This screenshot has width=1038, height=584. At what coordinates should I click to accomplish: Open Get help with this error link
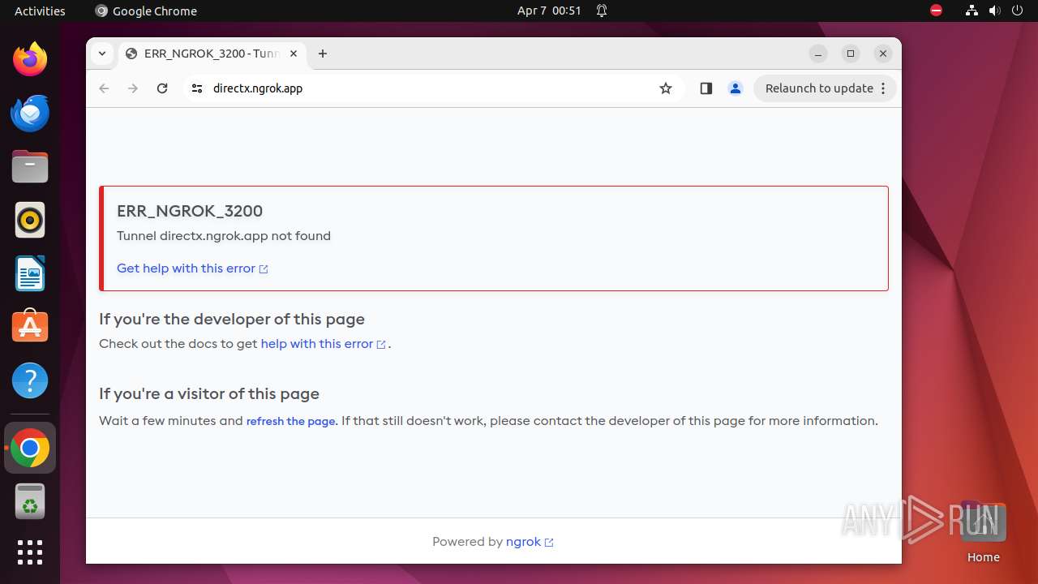tap(192, 268)
